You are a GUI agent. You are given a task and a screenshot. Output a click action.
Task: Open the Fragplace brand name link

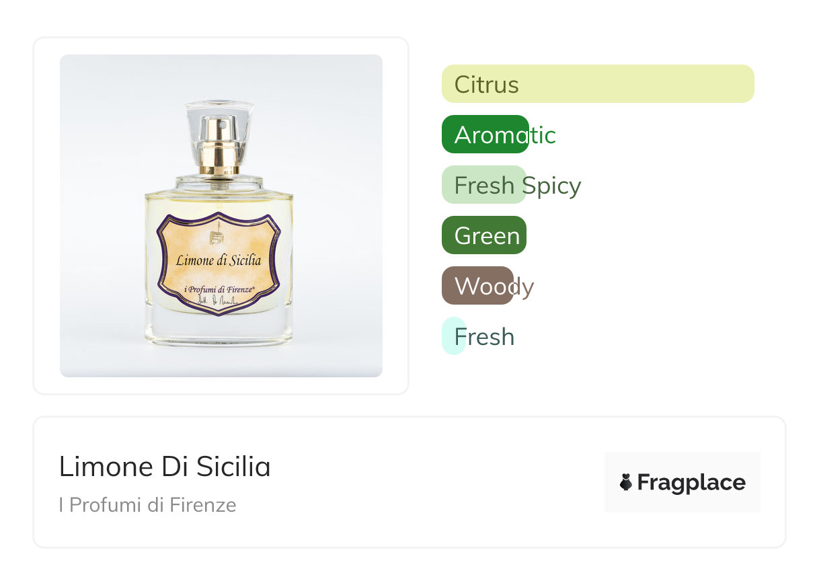tap(691, 483)
